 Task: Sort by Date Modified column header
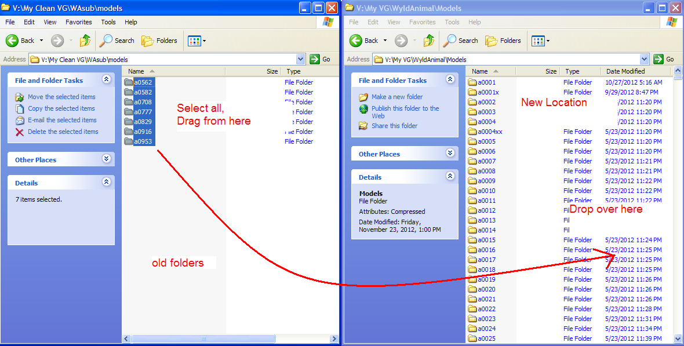625,71
